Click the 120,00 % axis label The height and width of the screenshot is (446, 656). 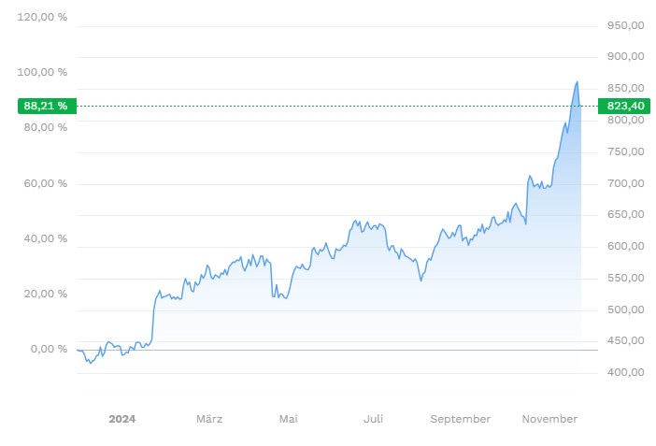coord(42,17)
